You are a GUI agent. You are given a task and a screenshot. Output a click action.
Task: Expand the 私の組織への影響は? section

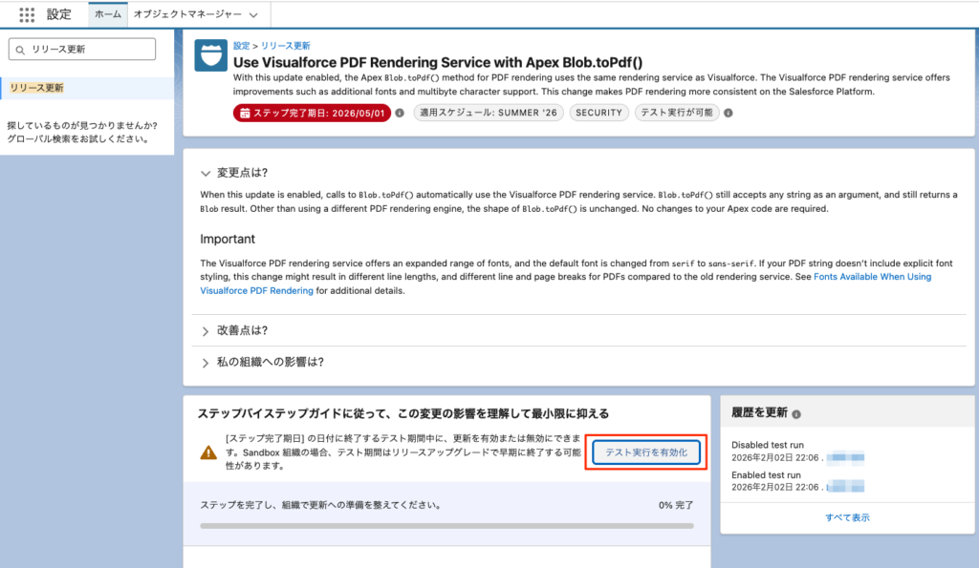coord(205,363)
